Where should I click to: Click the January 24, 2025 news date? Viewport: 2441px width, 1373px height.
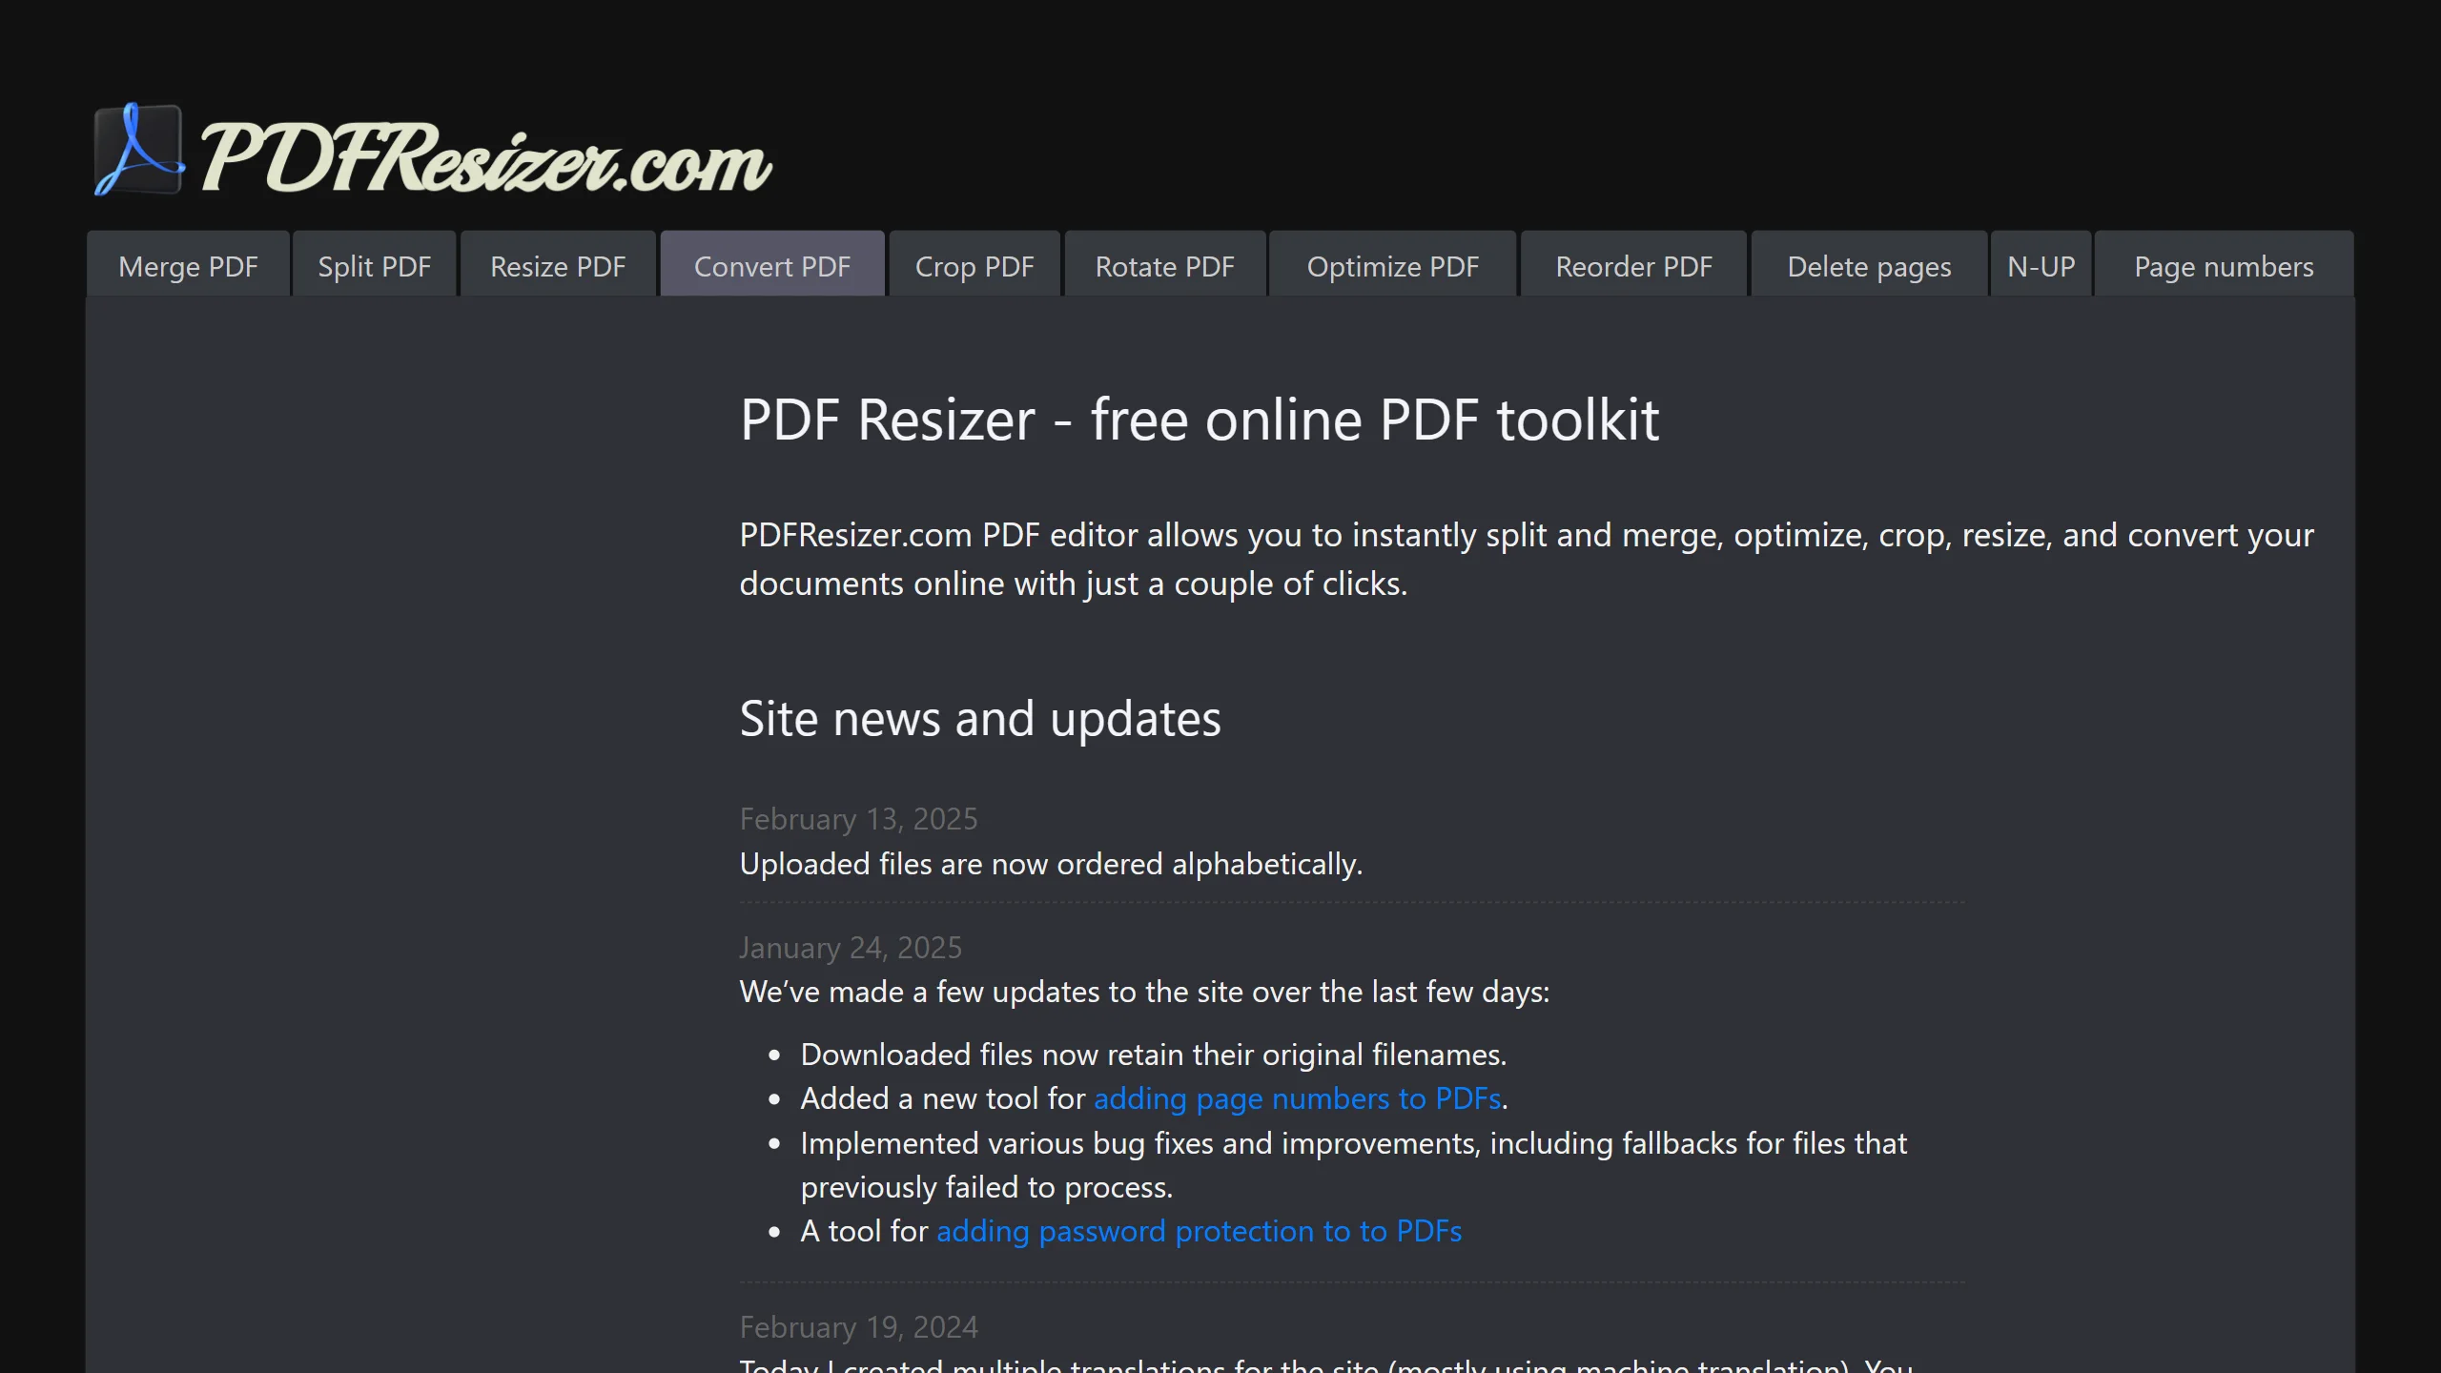(x=851, y=948)
